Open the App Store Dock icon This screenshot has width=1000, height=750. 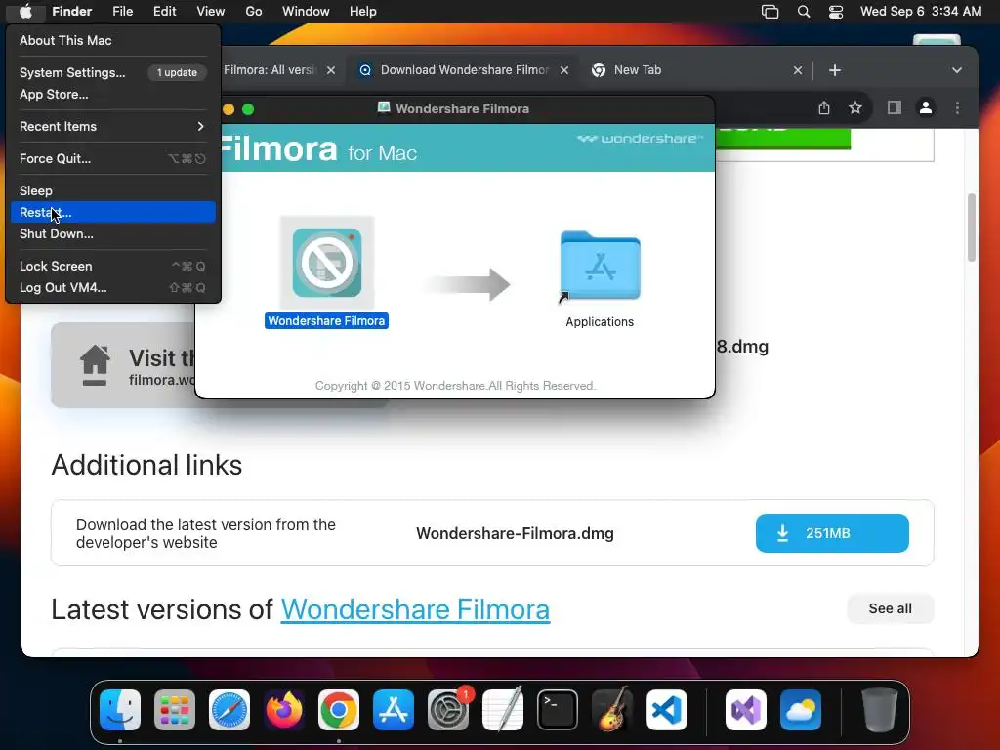coord(394,710)
